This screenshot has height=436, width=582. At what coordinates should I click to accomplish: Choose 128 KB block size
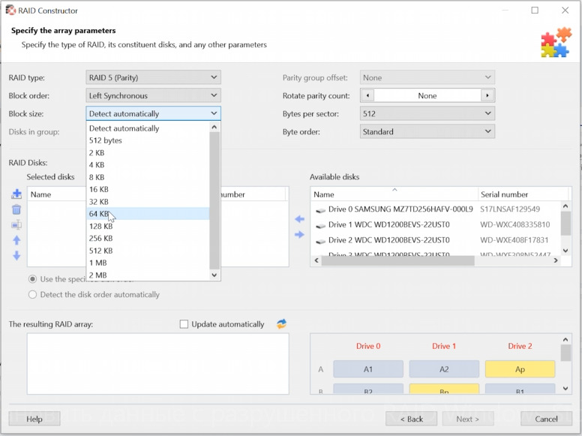[x=148, y=226]
